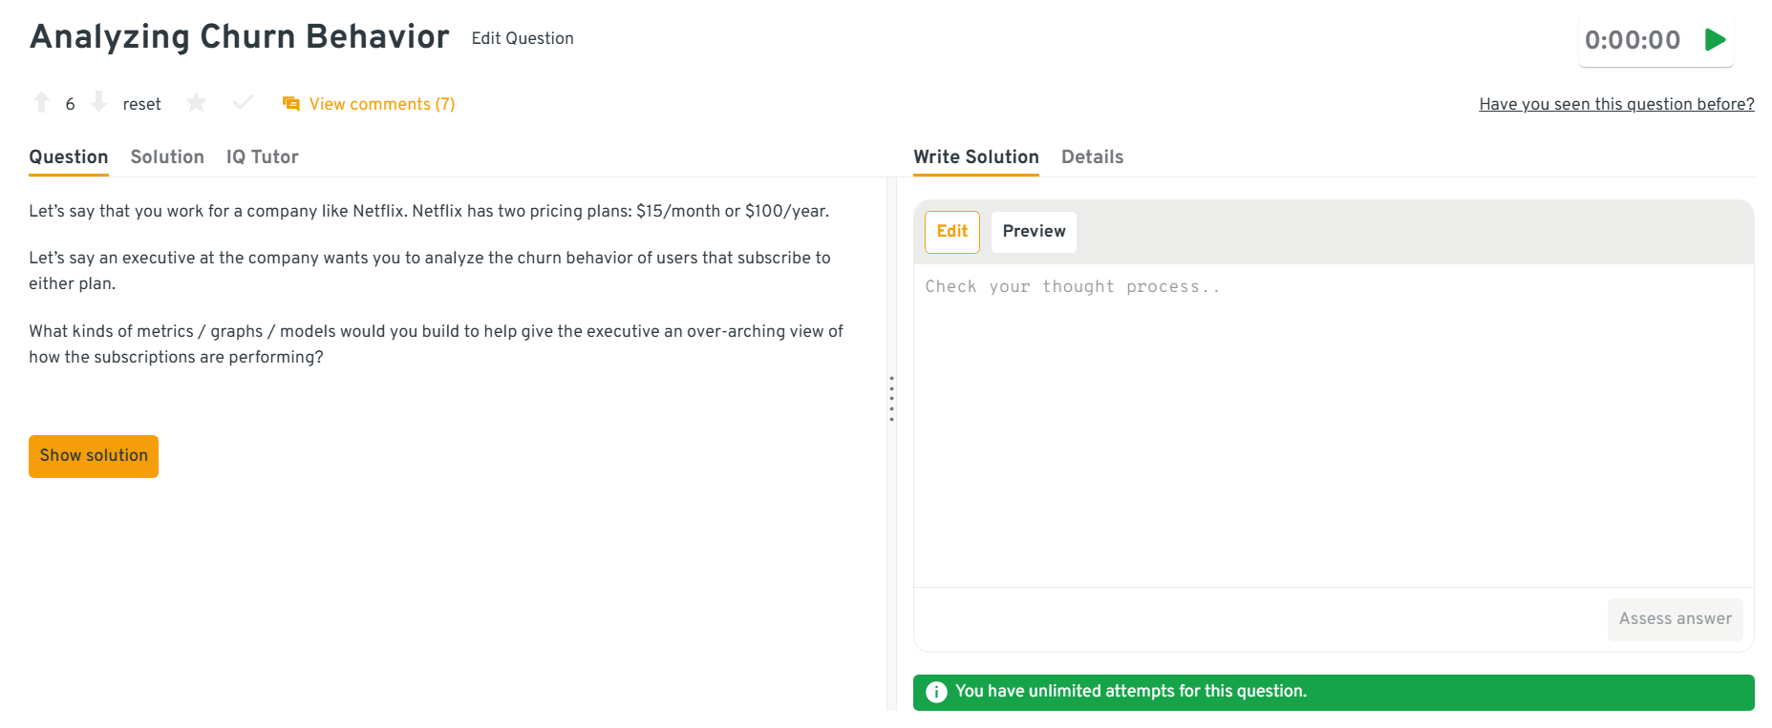Click the comments speech bubble icon
This screenshot has width=1772, height=728.
coord(291,104)
